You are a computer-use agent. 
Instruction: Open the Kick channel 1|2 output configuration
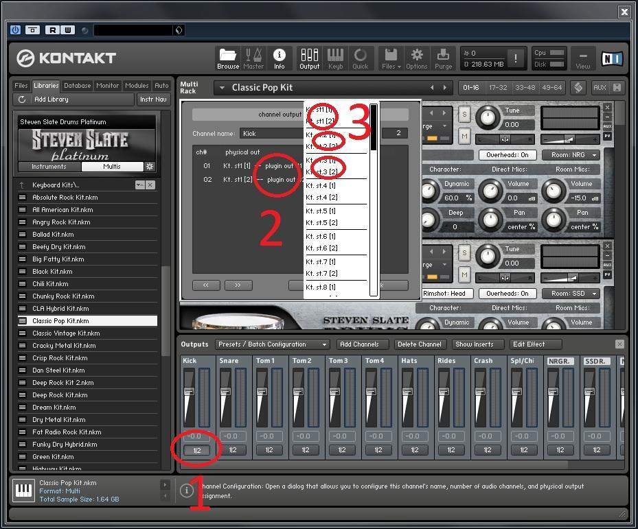(x=196, y=450)
